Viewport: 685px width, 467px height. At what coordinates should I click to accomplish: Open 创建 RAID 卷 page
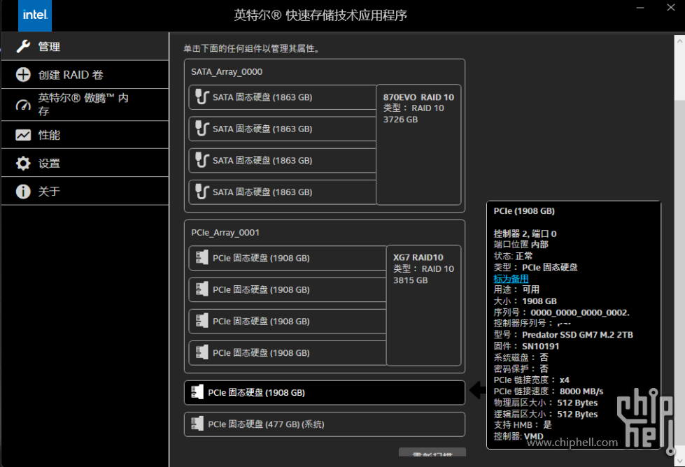point(85,75)
